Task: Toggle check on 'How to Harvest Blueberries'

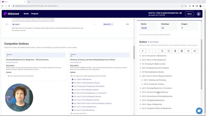Action: point(72,107)
